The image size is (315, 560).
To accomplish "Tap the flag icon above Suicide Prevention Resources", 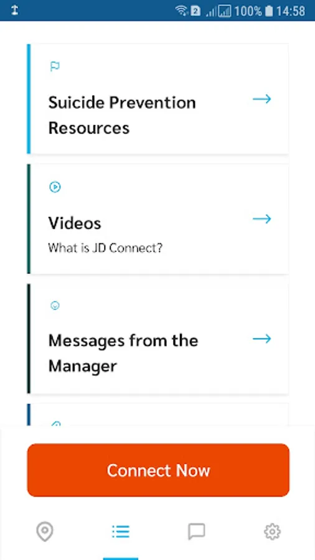I will pyautogui.click(x=55, y=67).
